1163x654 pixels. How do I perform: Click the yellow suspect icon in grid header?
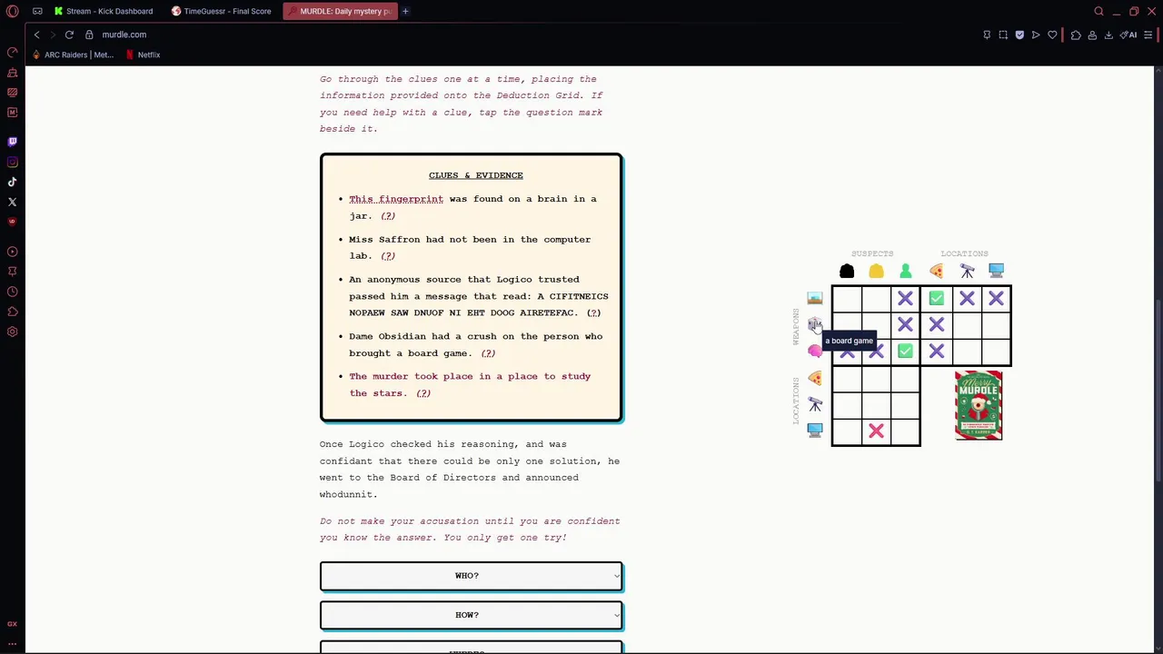point(876,272)
